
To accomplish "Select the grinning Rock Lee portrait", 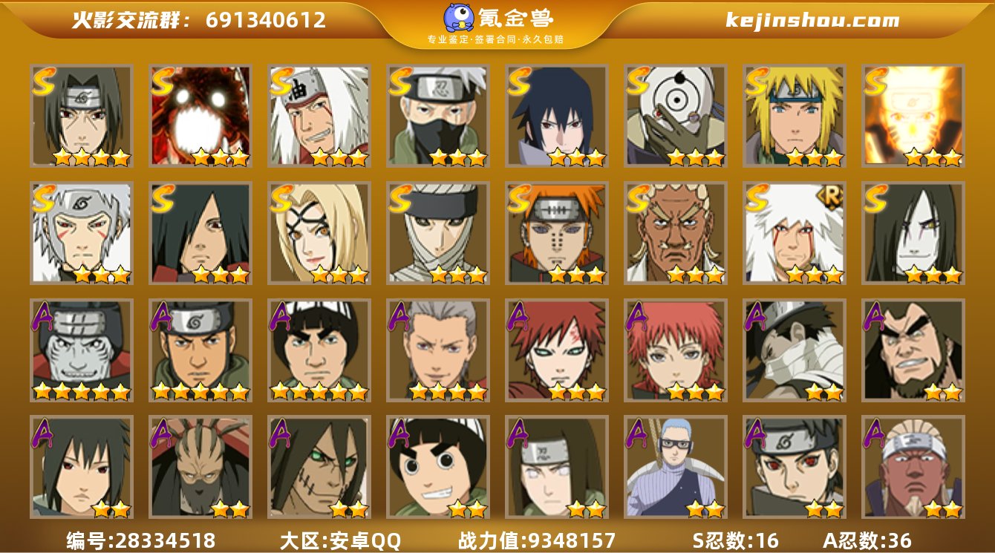I will click(x=437, y=467).
